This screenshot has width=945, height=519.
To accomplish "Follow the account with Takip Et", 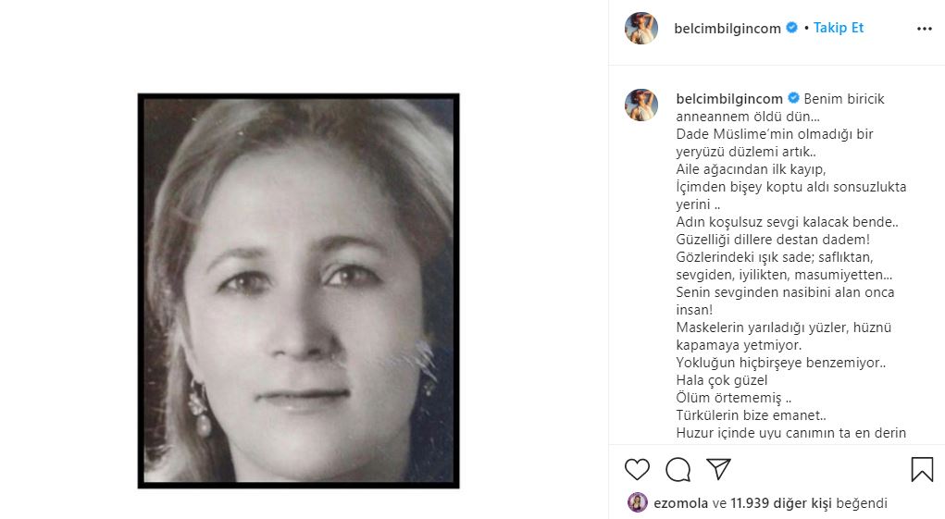I will 839,28.
